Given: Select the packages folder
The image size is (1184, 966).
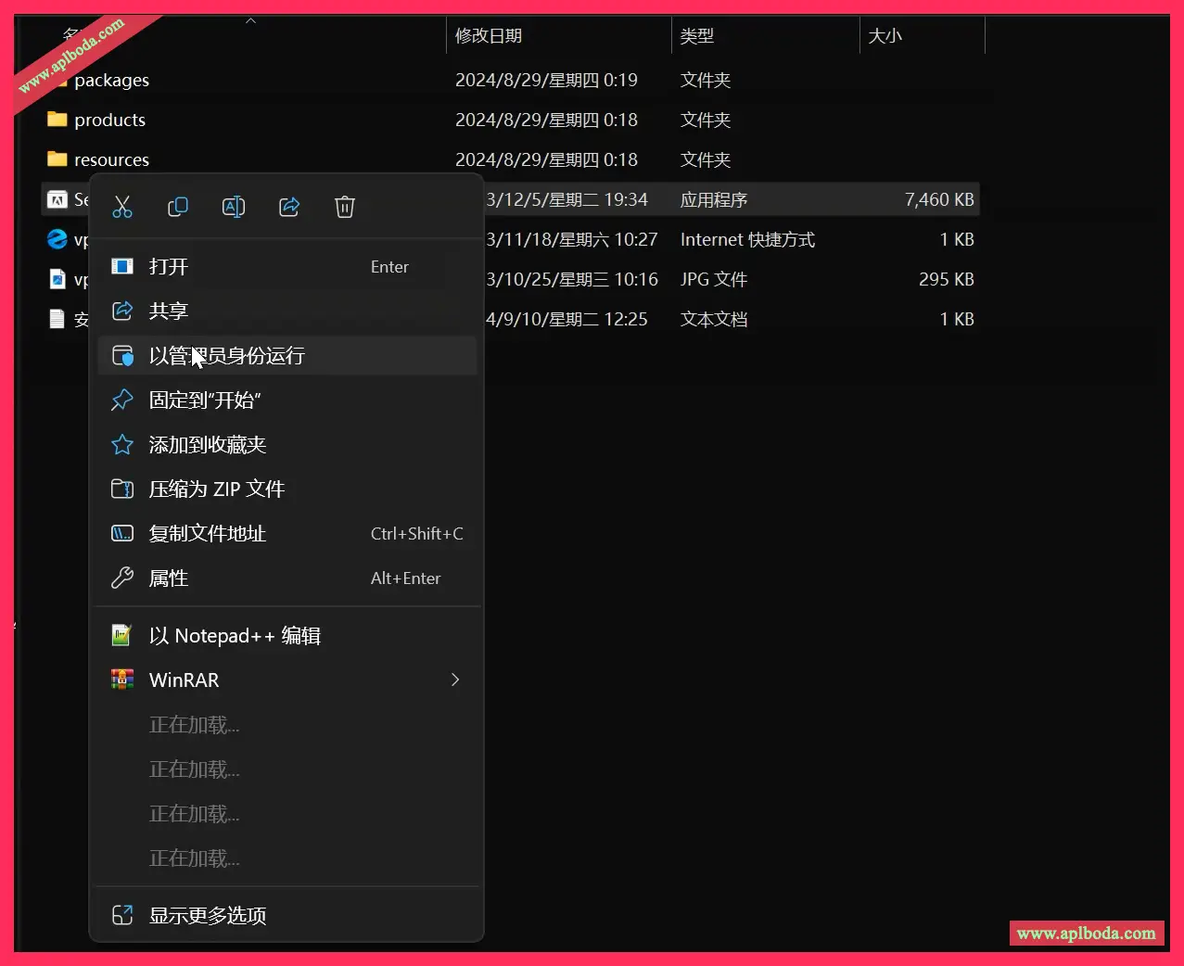Looking at the screenshot, I should pos(111,80).
